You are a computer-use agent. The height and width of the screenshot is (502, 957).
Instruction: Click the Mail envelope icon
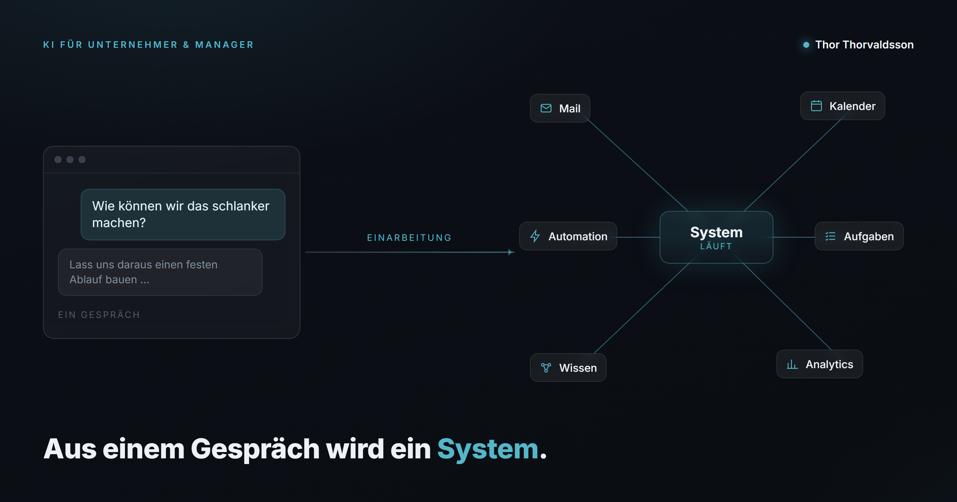(546, 108)
